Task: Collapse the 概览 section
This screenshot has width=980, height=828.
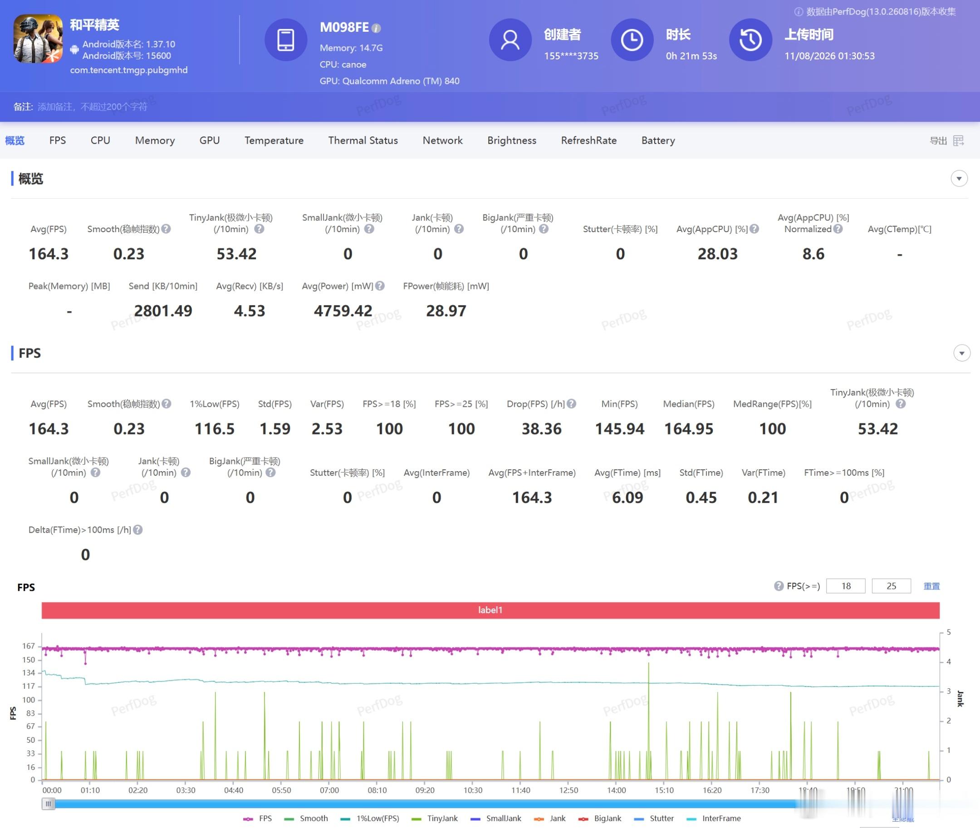Action: 959,178
